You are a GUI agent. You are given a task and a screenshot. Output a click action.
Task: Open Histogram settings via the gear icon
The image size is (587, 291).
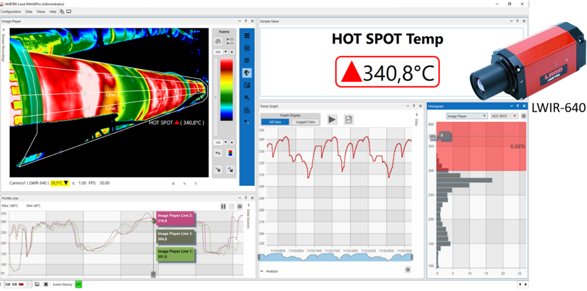524,116
